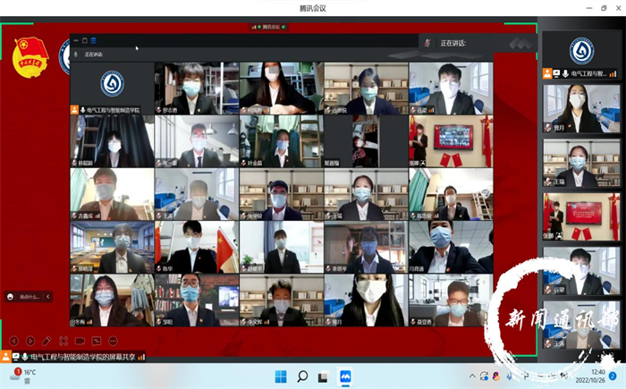The height and width of the screenshot is (389, 626).
Task: Open the 16°C weather widget
Action: (x=23, y=376)
